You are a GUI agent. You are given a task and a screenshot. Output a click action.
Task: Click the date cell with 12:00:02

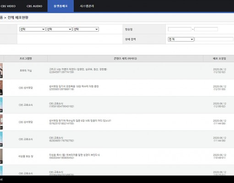click(x=219, y=105)
